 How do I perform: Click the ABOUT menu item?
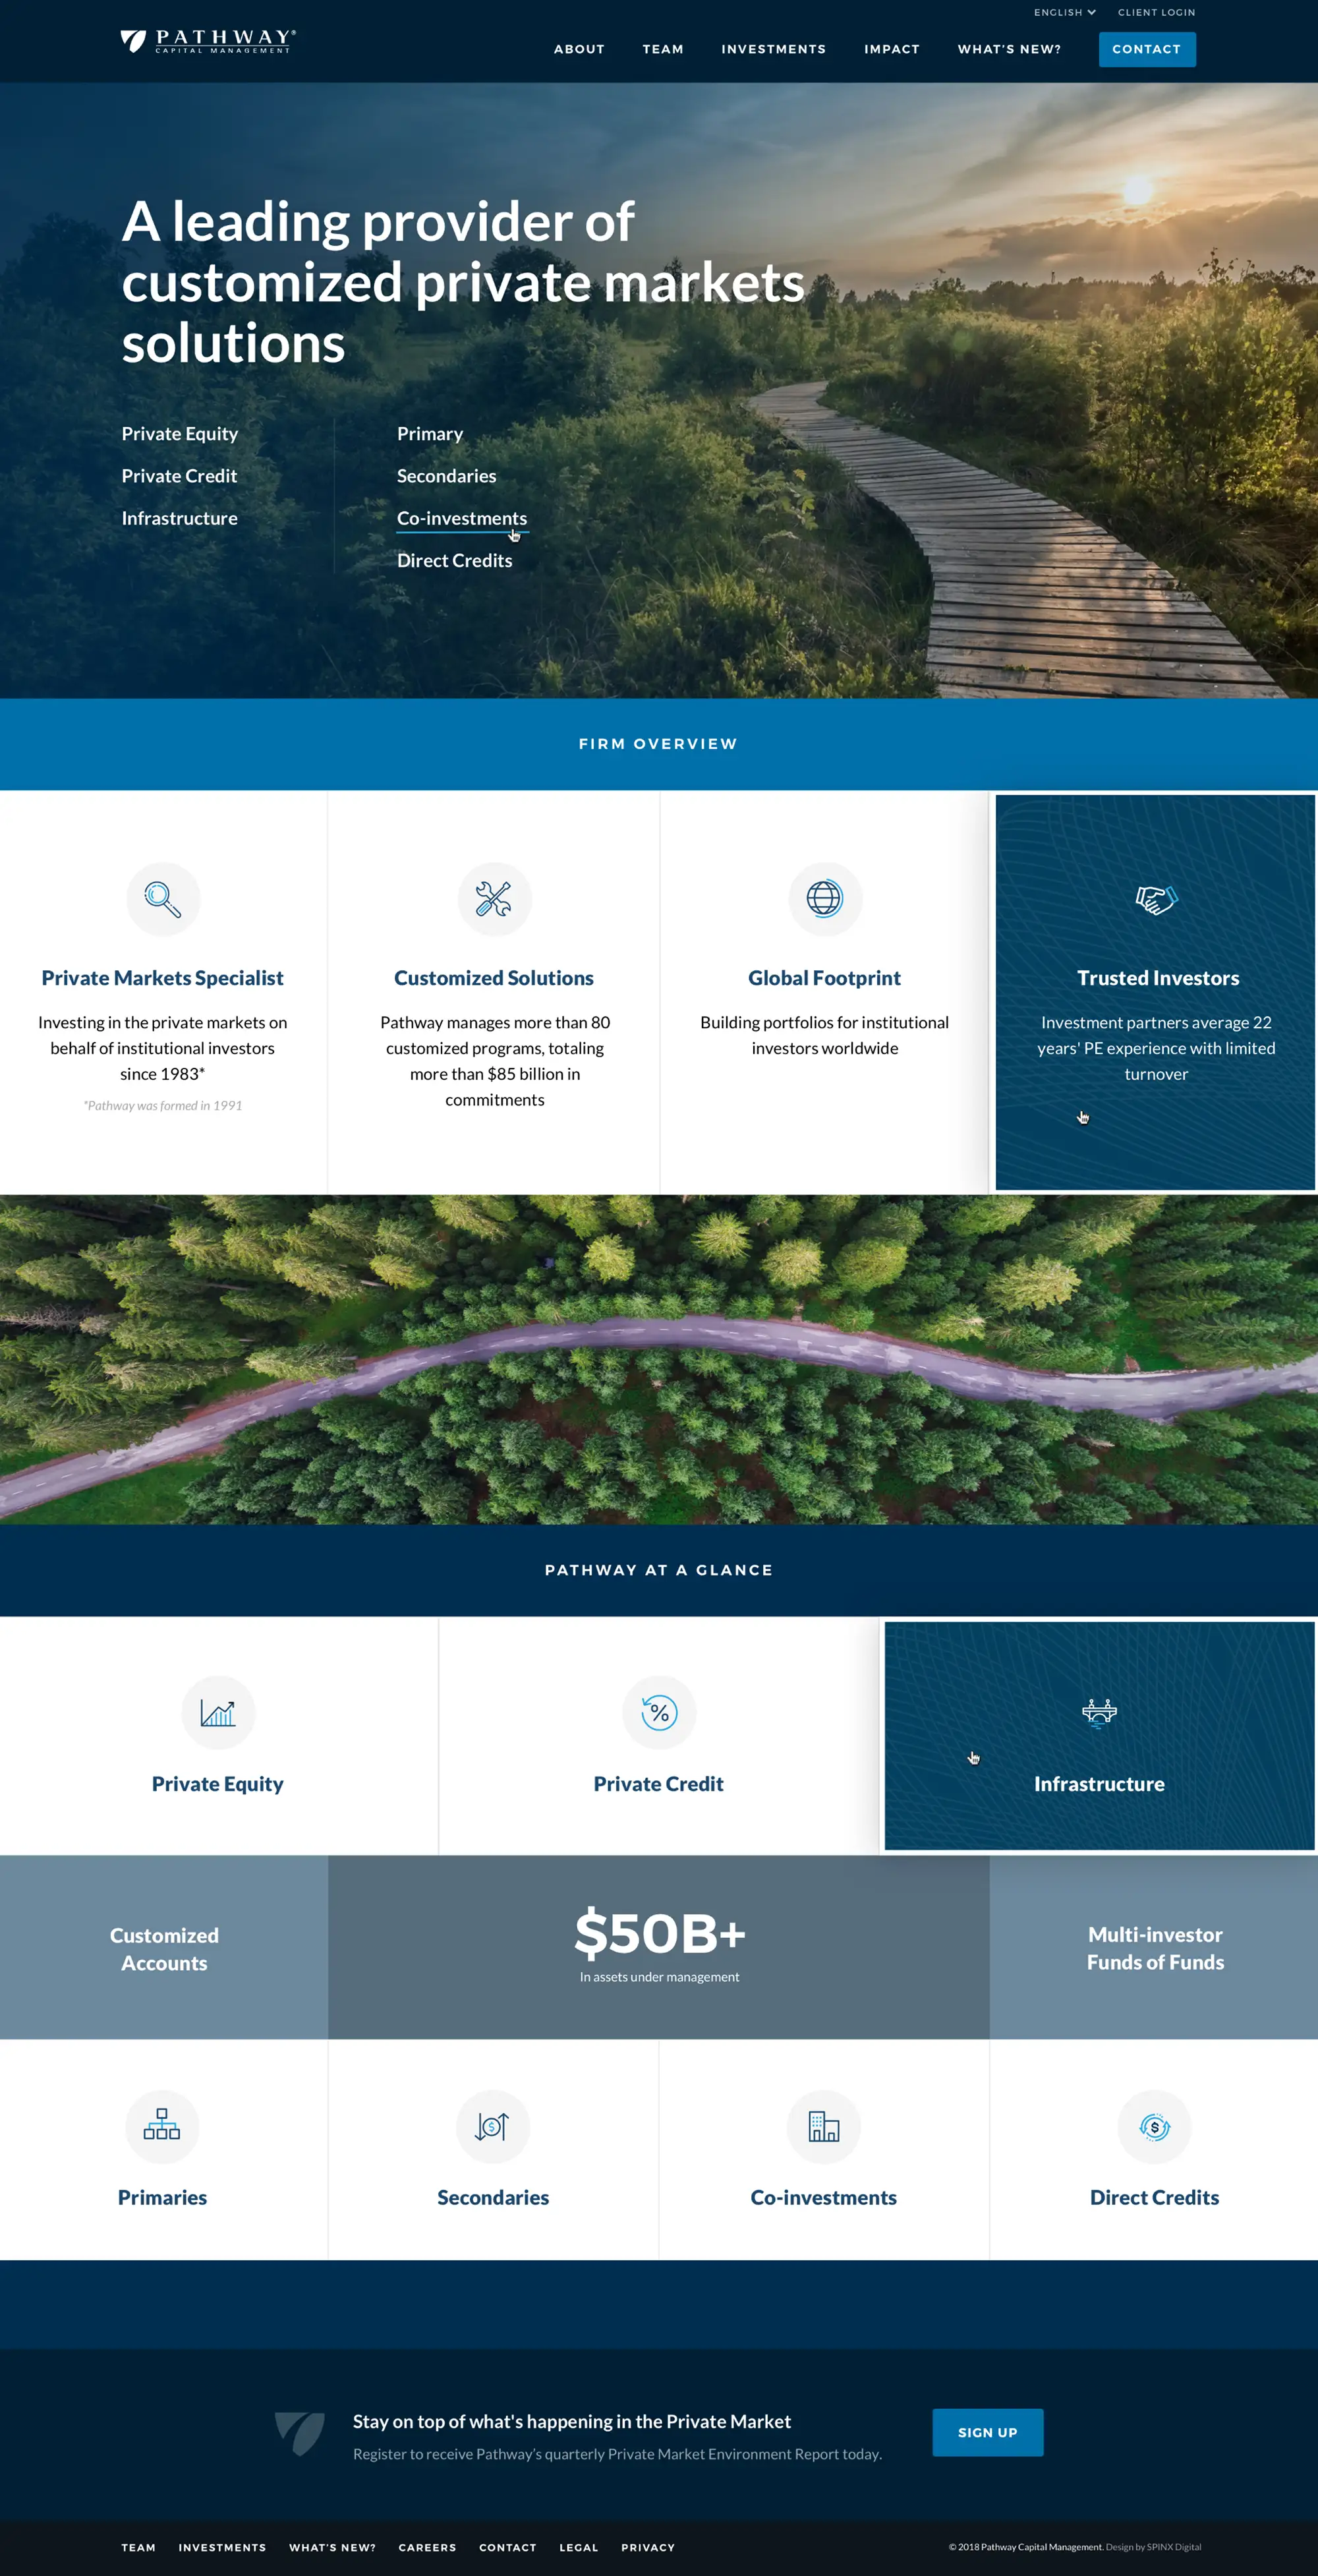click(x=580, y=47)
